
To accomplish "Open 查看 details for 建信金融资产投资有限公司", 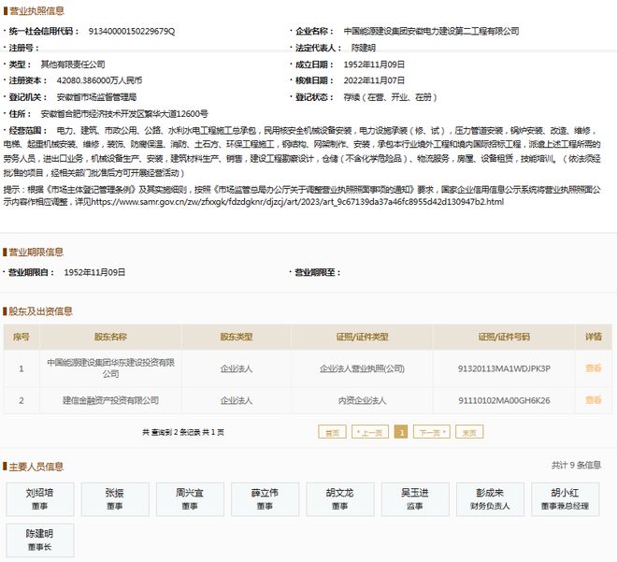I will pyautogui.click(x=593, y=400).
